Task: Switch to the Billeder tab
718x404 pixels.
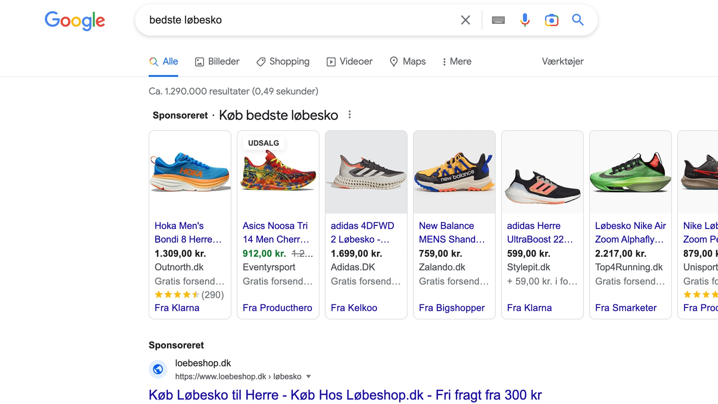Action: pyautogui.click(x=217, y=61)
